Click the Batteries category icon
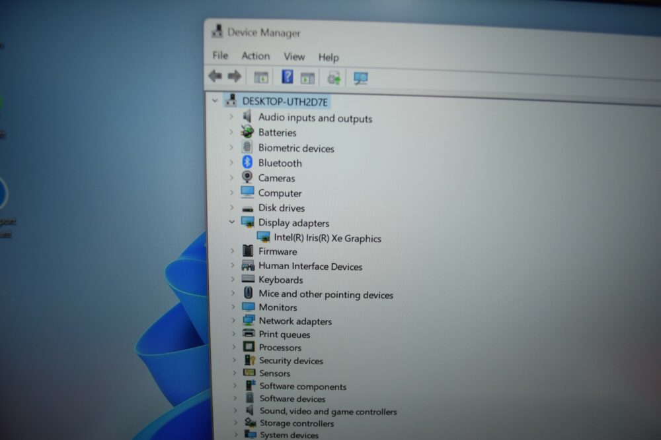This screenshot has width=661, height=440. (x=247, y=132)
